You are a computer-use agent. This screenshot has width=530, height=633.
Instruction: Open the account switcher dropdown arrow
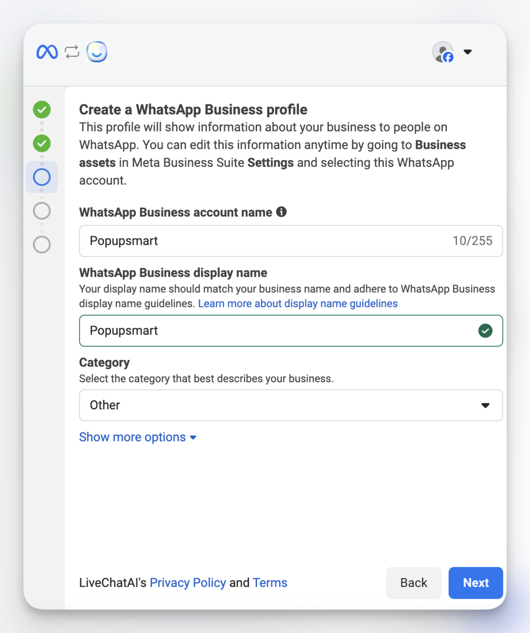pos(467,52)
